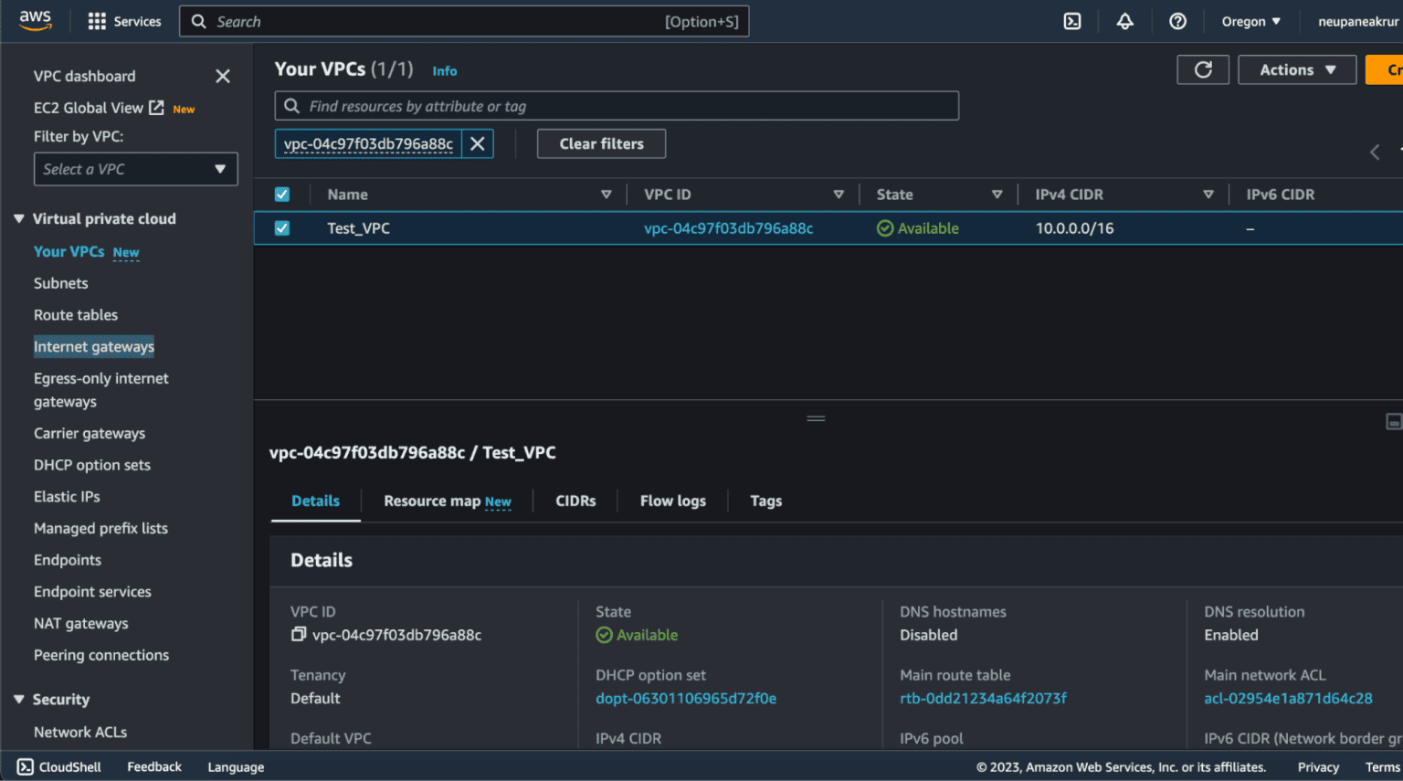The image size is (1403, 781).
Task: Launch CloudShell from the top navigation icon
Action: point(1072,21)
